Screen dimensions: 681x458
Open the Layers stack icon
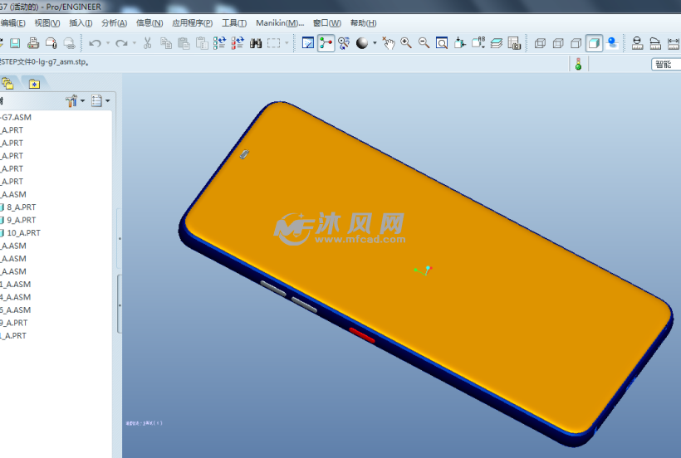click(x=496, y=43)
